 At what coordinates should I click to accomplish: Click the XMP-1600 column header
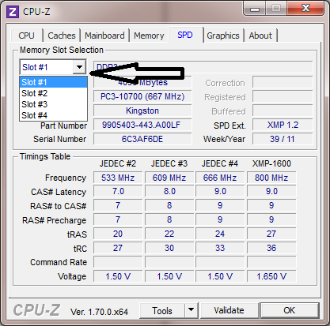click(x=271, y=163)
